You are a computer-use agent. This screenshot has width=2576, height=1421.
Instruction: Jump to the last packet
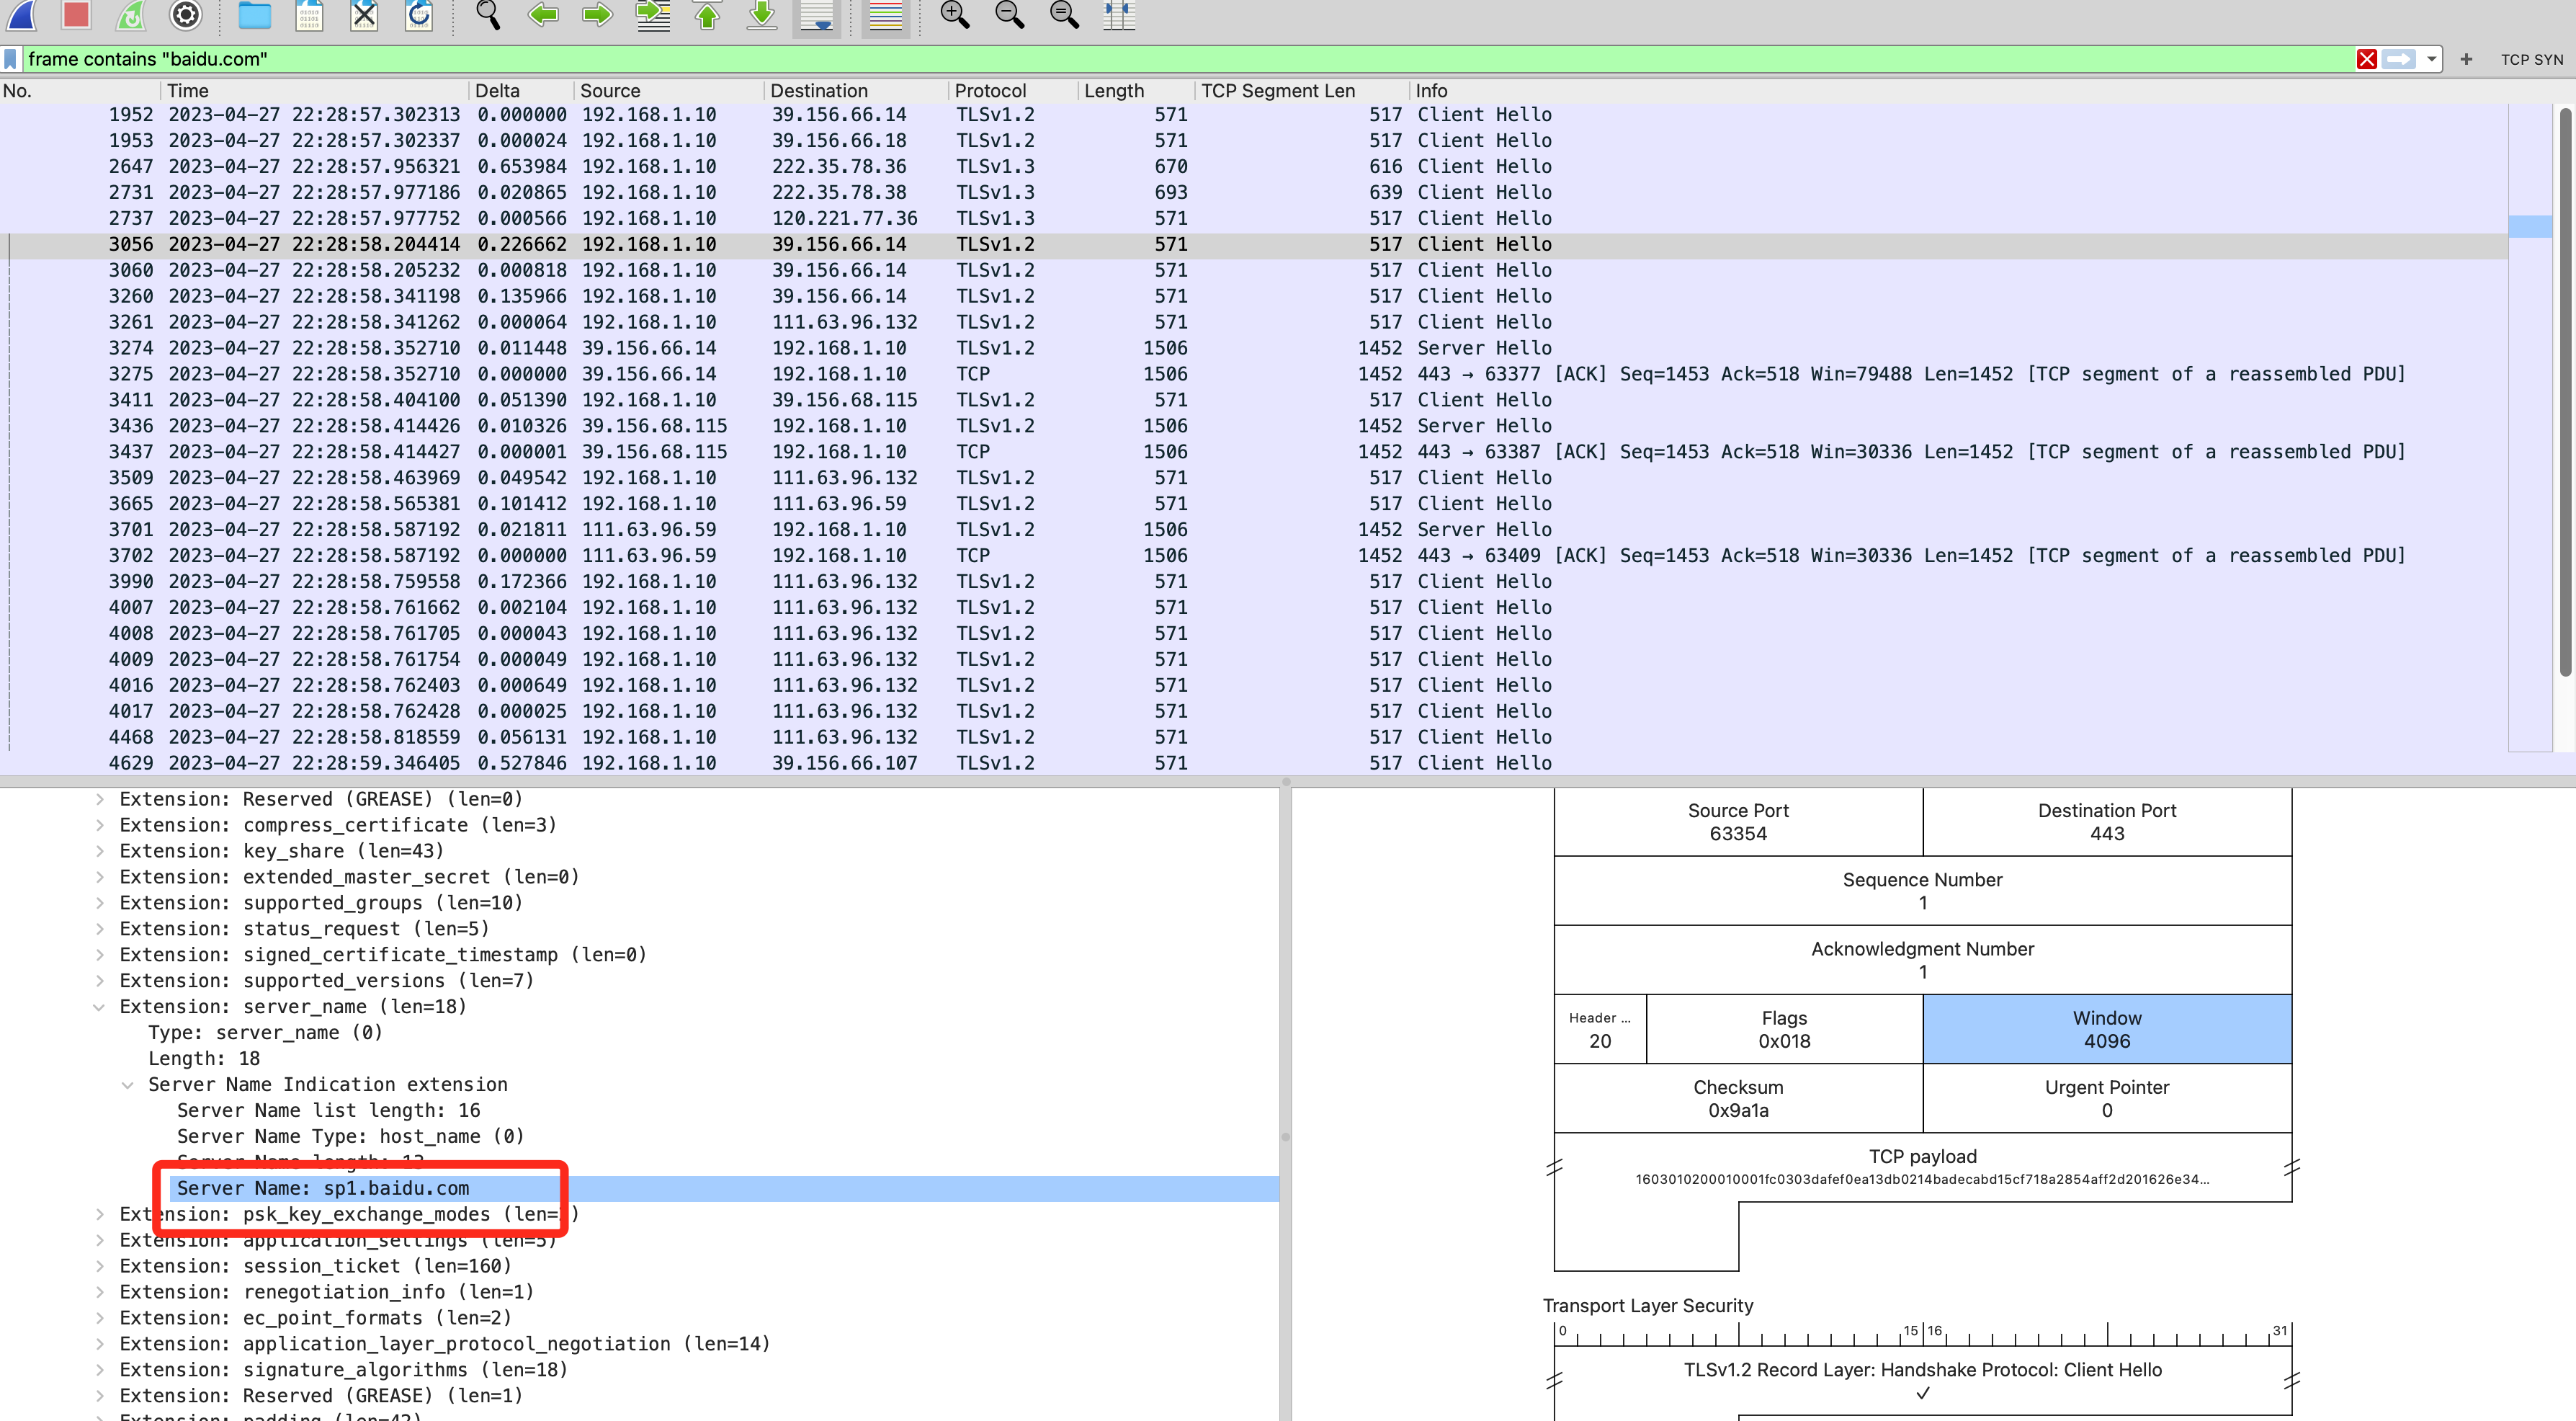click(x=761, y=17)
